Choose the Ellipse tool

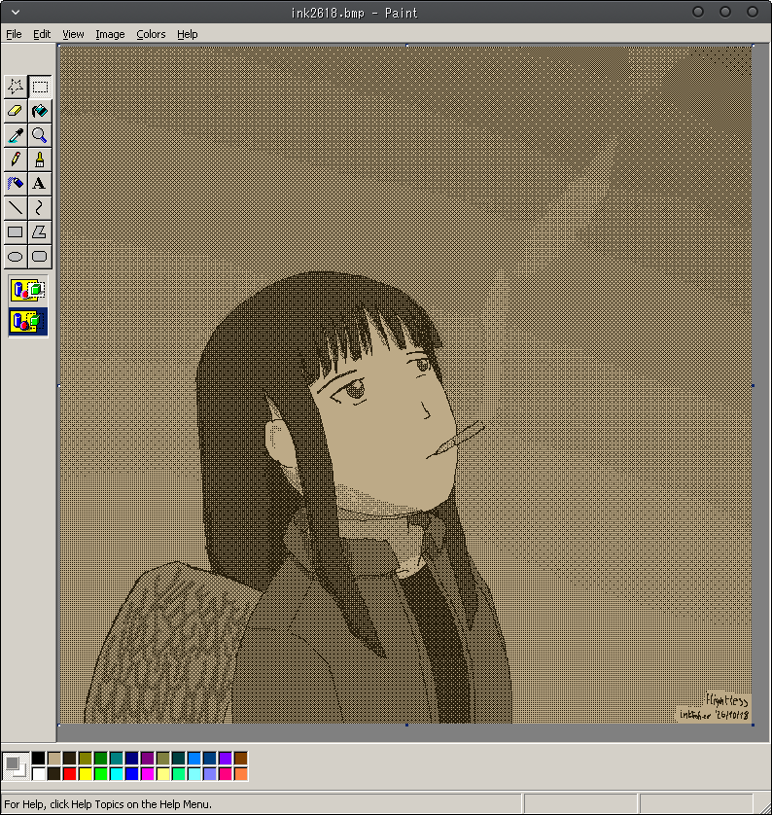tap(16, 256)
